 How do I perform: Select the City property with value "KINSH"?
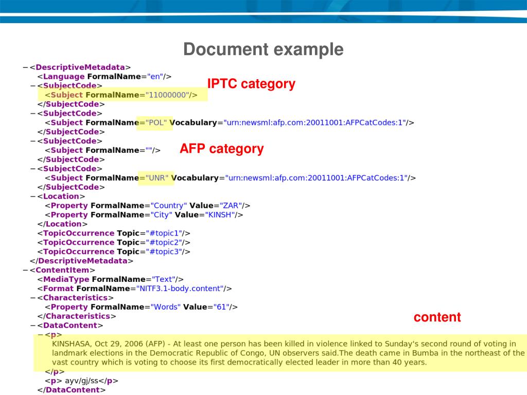144,215
